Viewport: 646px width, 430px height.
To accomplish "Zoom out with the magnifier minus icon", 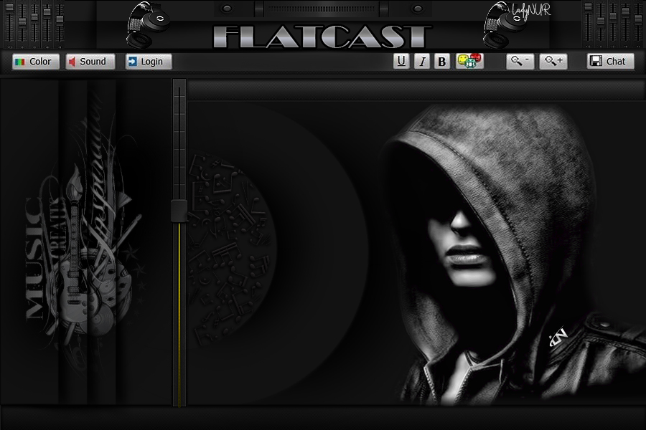I will (520, 62).
